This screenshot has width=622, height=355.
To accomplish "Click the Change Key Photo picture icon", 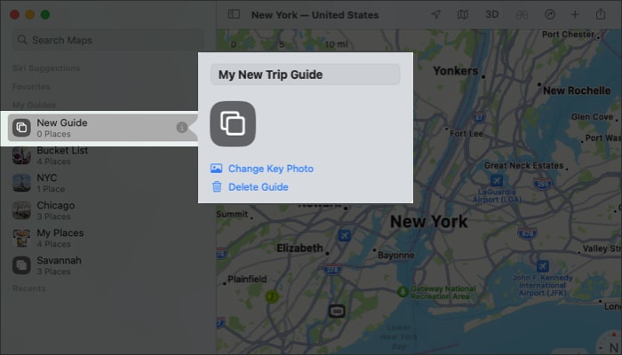I will 216,169.
